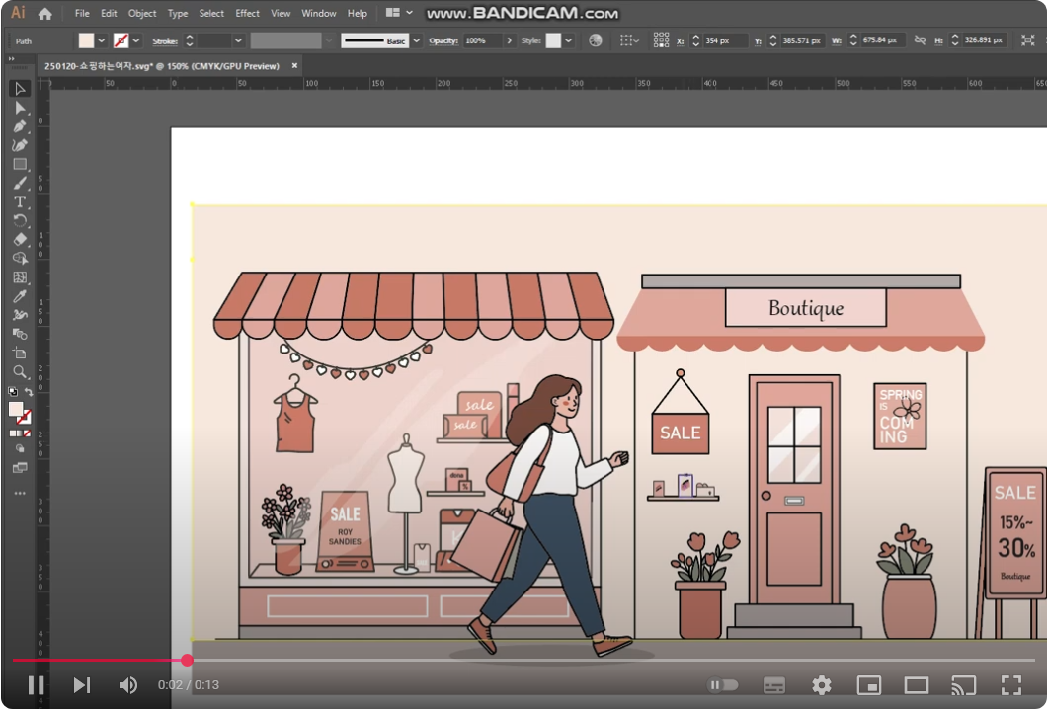Toggle constrain width and height proportions
This screenshot has width=1047, height=709.
[x=920, y=40]
